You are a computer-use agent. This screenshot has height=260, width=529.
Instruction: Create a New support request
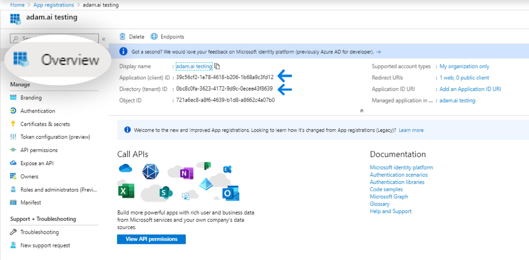45,245
